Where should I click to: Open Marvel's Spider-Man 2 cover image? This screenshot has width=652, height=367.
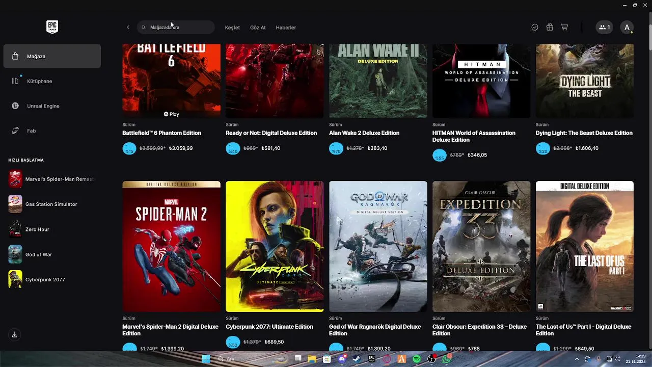171,246
